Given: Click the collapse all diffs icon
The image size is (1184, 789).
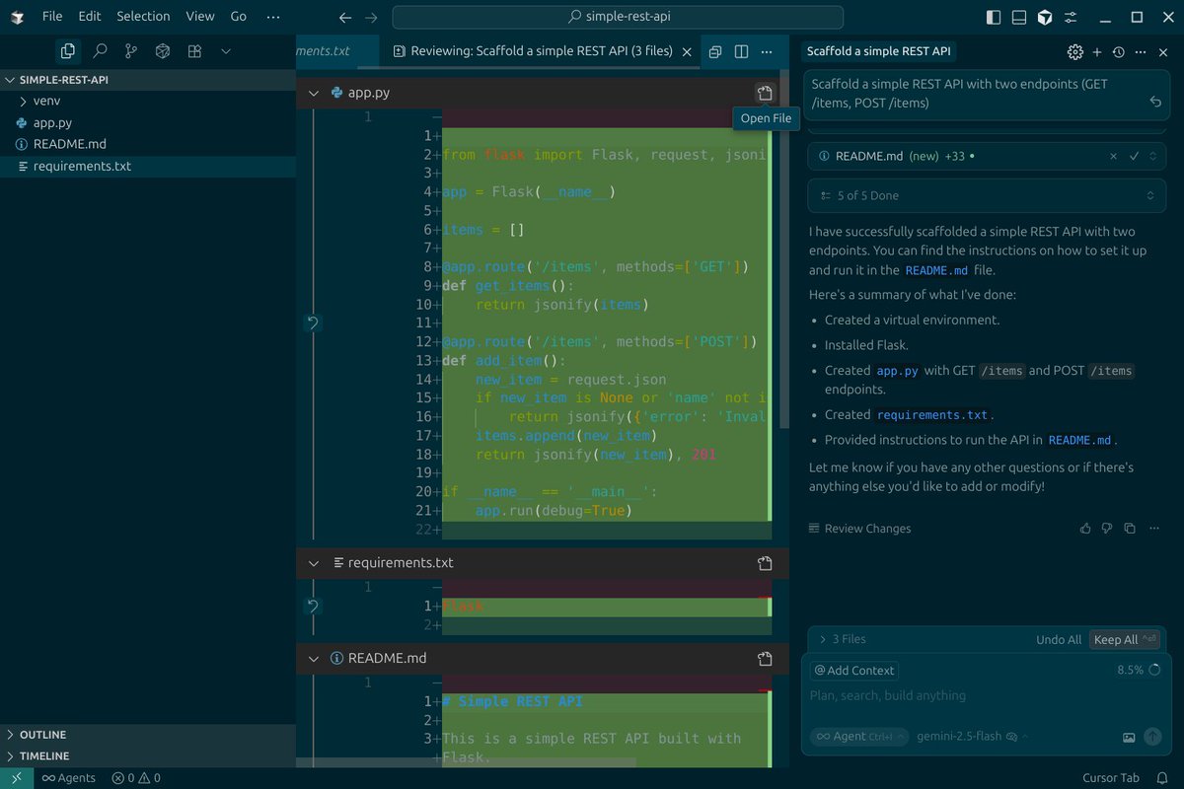Looking at the screenshot, I should click(x=715, y=51).
